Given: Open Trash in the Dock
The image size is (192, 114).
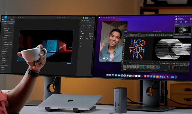Looking at the screenshot, I should tap(176, 77).
